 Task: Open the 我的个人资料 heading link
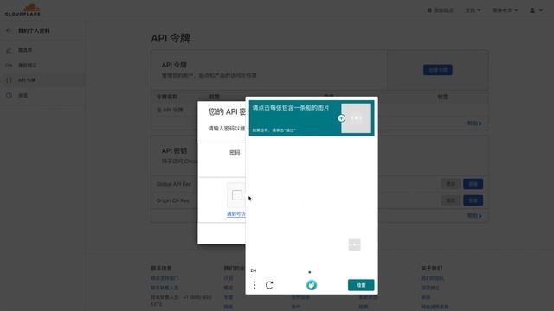(x=34, y=31)
